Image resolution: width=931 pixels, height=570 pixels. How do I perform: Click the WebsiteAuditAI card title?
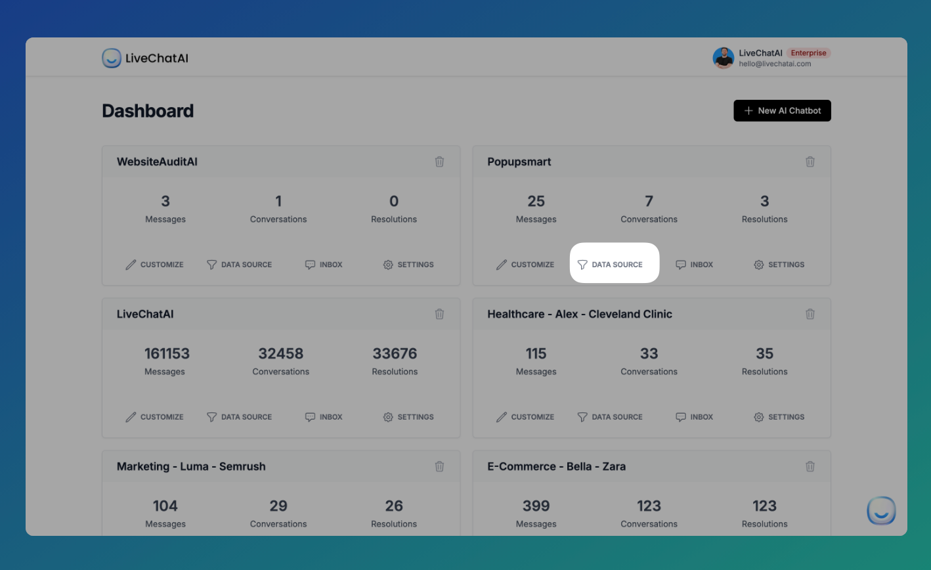click(x=157, y=162)
